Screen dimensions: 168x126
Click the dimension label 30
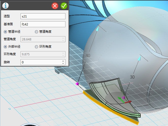click(132, 77)
